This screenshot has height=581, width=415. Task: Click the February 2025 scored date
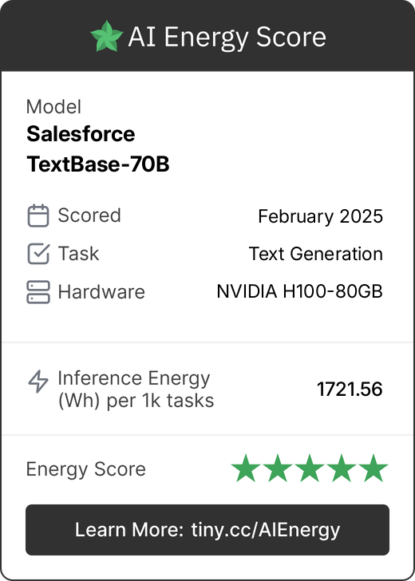tap(321, 216)
